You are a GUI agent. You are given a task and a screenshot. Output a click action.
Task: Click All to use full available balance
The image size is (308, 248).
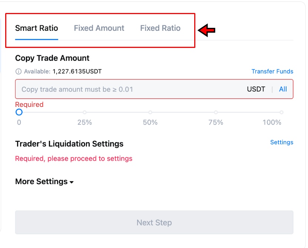[283, 89]
